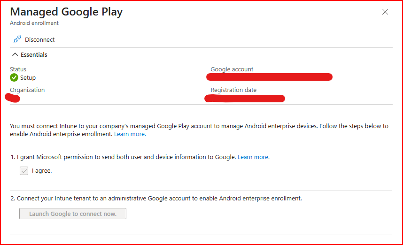This screenshot has height=245, width=403.
Task: Click the Android enrollment subtitle
Action: coord(34,23)
